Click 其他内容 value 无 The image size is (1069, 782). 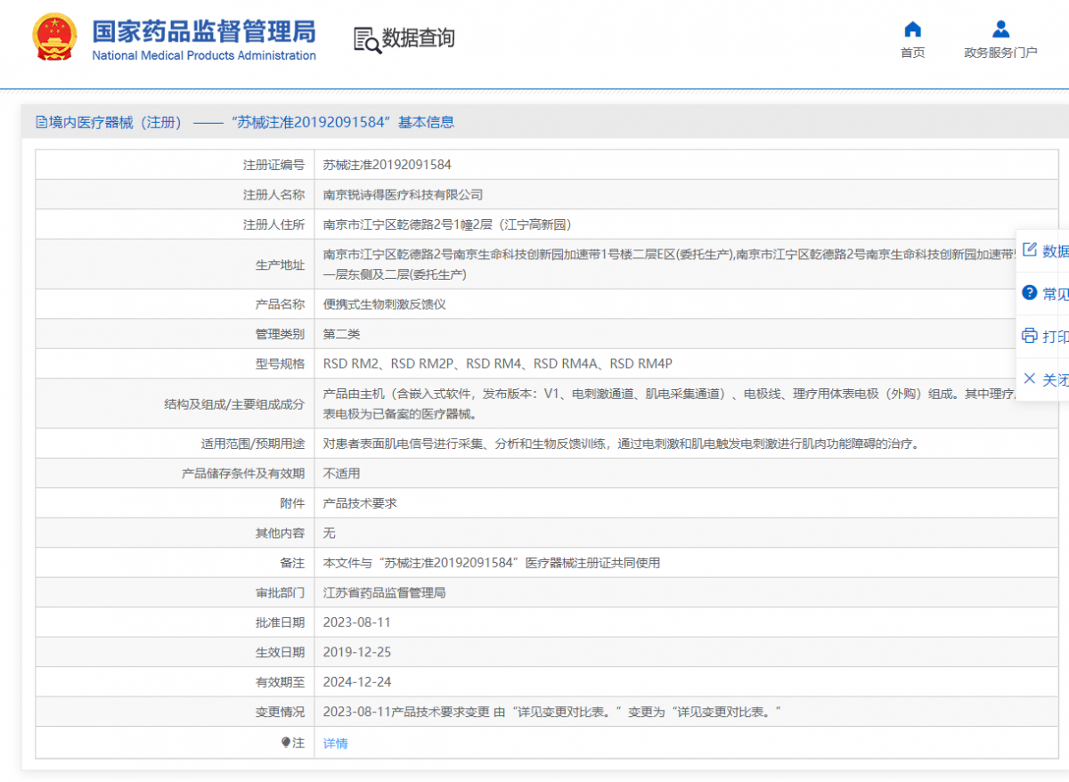click(330, 533)
